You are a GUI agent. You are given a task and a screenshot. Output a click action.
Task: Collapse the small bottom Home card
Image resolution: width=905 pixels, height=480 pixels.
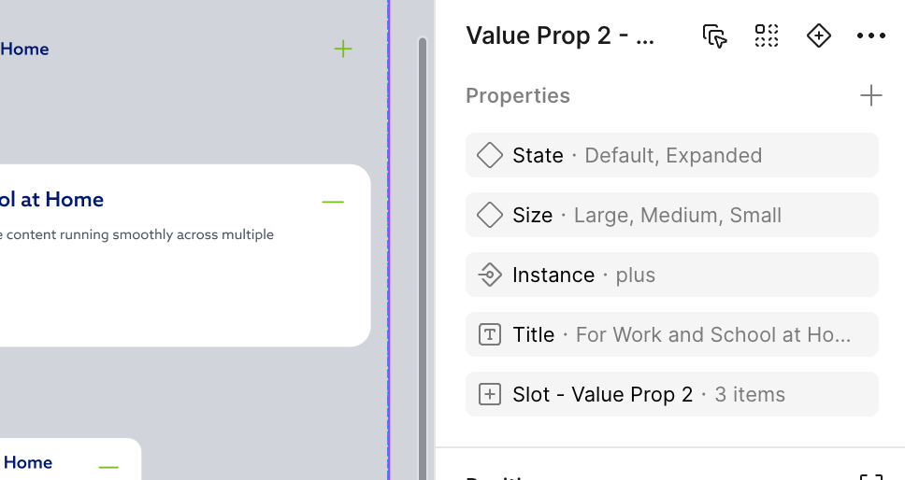tap(108, 467)
